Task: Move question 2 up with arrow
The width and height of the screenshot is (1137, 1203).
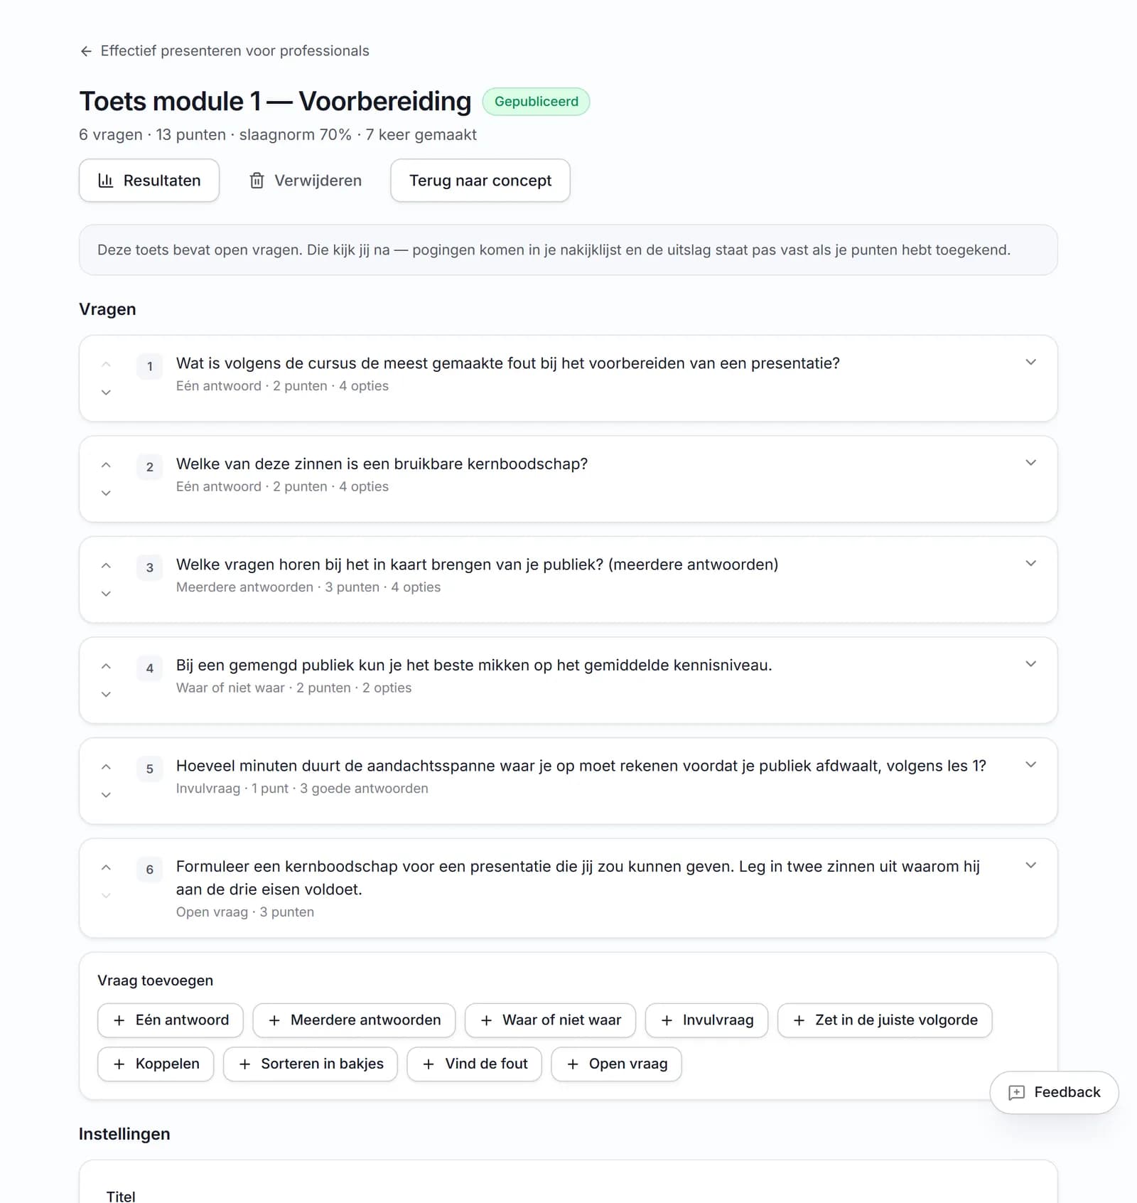Action: pyautogui.click(x=106, y=465)
